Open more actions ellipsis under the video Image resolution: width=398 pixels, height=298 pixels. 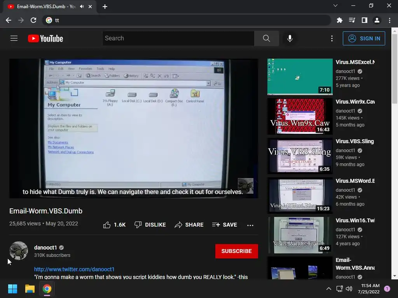click(250, 225)
